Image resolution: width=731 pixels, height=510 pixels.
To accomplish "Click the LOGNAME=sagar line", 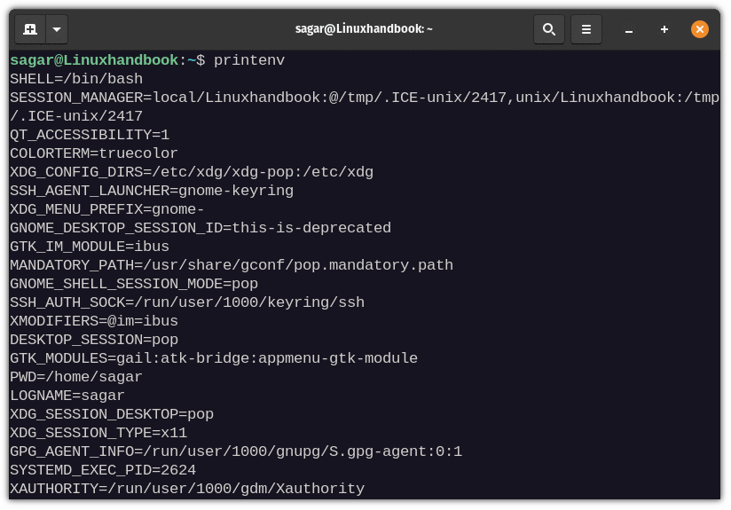I will pyautogui.click(x=67, y=396).
